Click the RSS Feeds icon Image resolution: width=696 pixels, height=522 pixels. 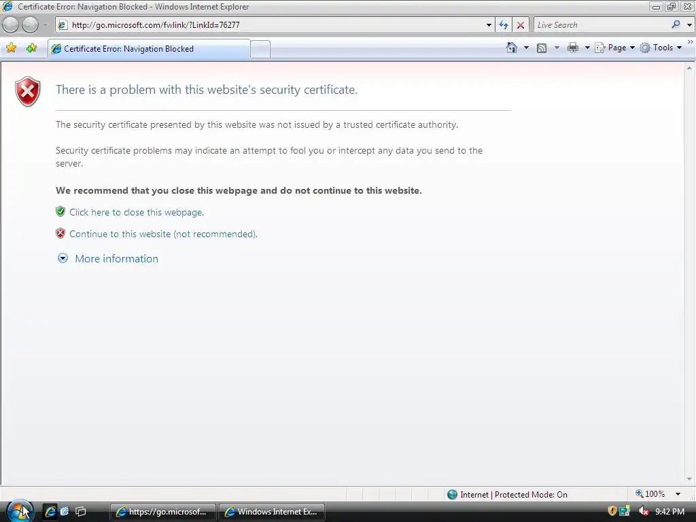(542, 48)
